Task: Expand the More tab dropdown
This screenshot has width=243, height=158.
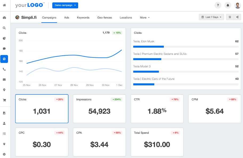Action: [145, 18]
